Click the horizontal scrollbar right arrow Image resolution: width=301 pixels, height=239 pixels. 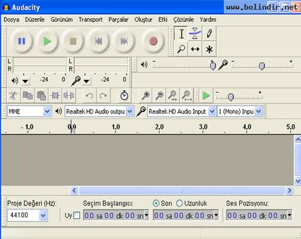tap(289, 190)
